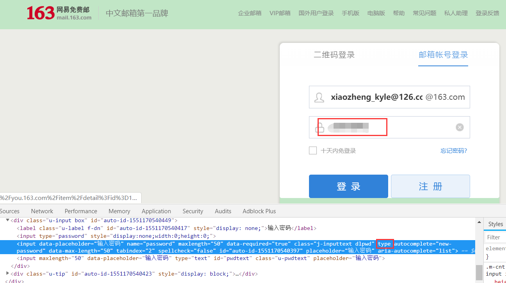Expand the u-tip div node

(7, 273)
